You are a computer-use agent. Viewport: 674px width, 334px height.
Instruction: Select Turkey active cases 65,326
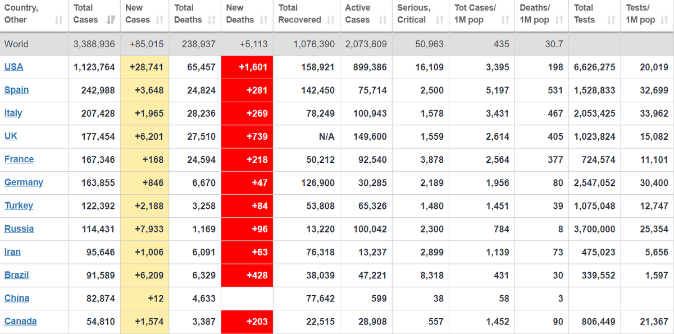coord(372,205)
